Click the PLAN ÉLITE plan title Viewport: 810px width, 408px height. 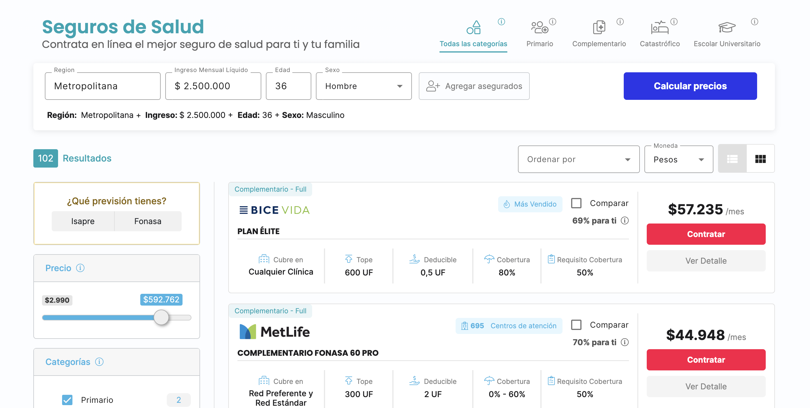click(258, 231)
